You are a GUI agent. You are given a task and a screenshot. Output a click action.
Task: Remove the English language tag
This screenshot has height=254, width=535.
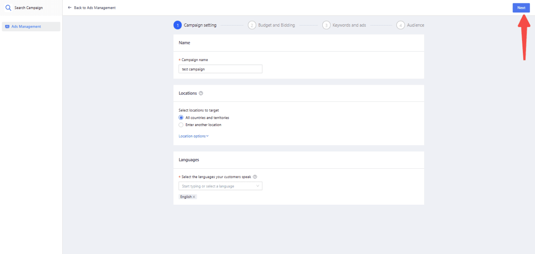tap(194, 197)
